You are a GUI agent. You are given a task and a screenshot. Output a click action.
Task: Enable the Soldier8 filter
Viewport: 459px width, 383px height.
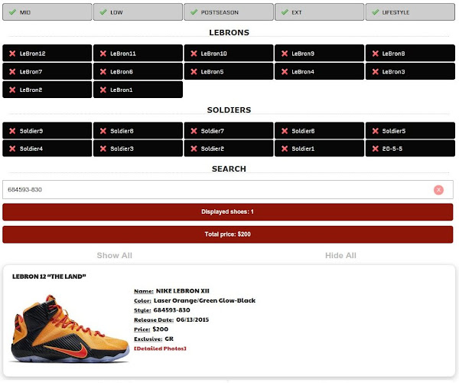pos(138,131)
